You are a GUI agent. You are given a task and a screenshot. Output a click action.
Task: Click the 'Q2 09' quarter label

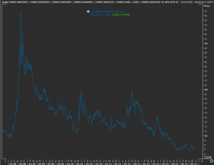(x=42, y=164)
